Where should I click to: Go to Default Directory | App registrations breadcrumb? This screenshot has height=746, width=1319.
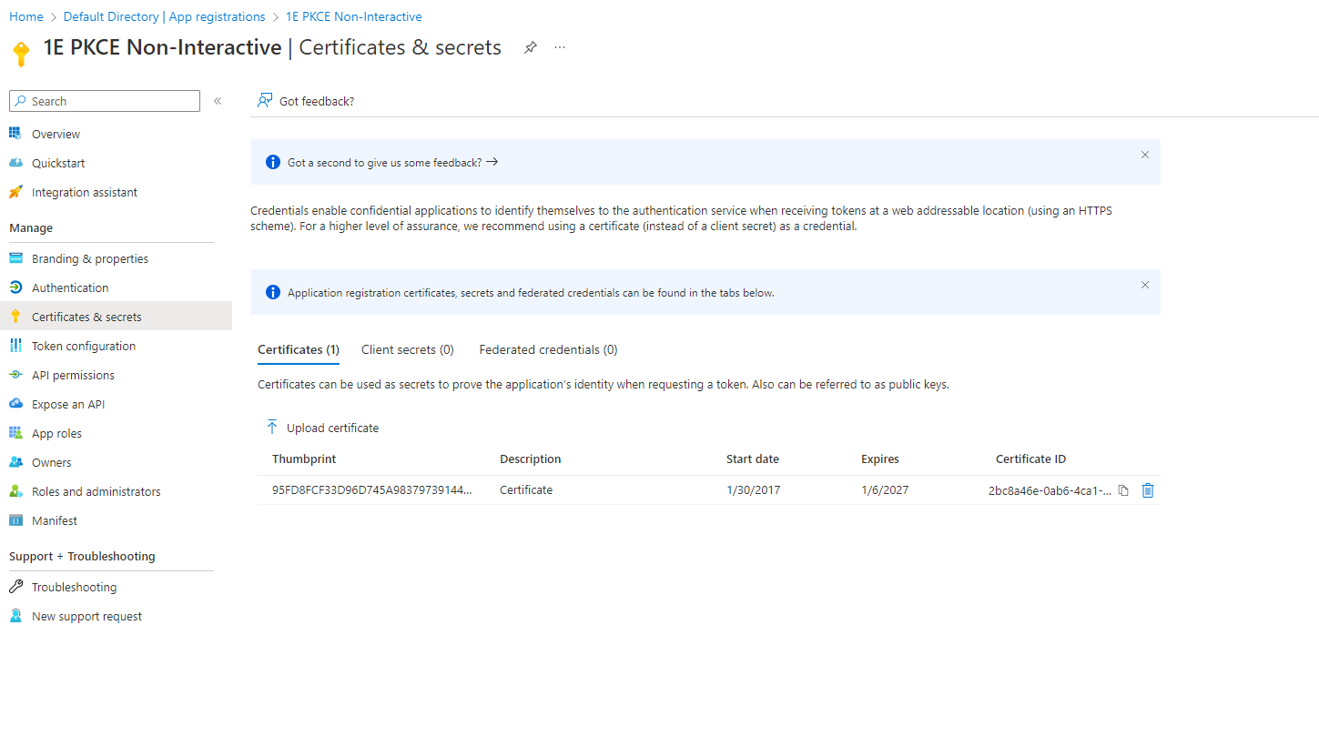(x=164, y=16)
